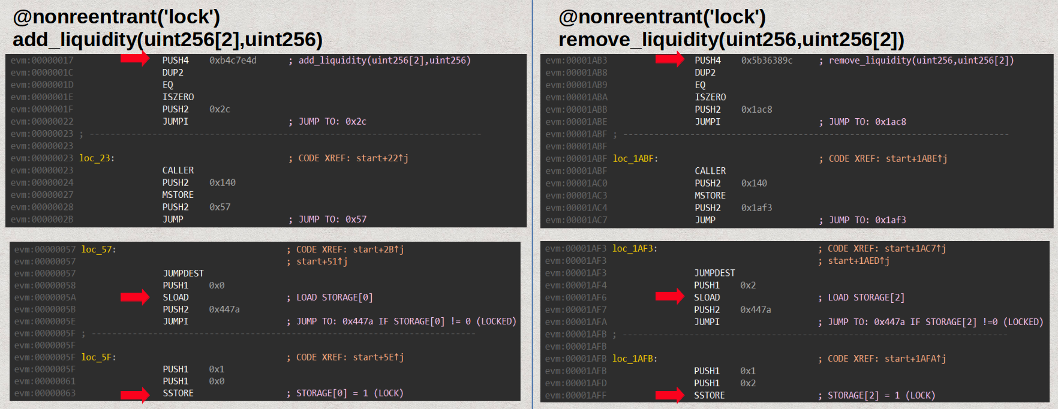
Task: Select JUMPDEST at evm:00000057
Action: click(x=184, y=273)
